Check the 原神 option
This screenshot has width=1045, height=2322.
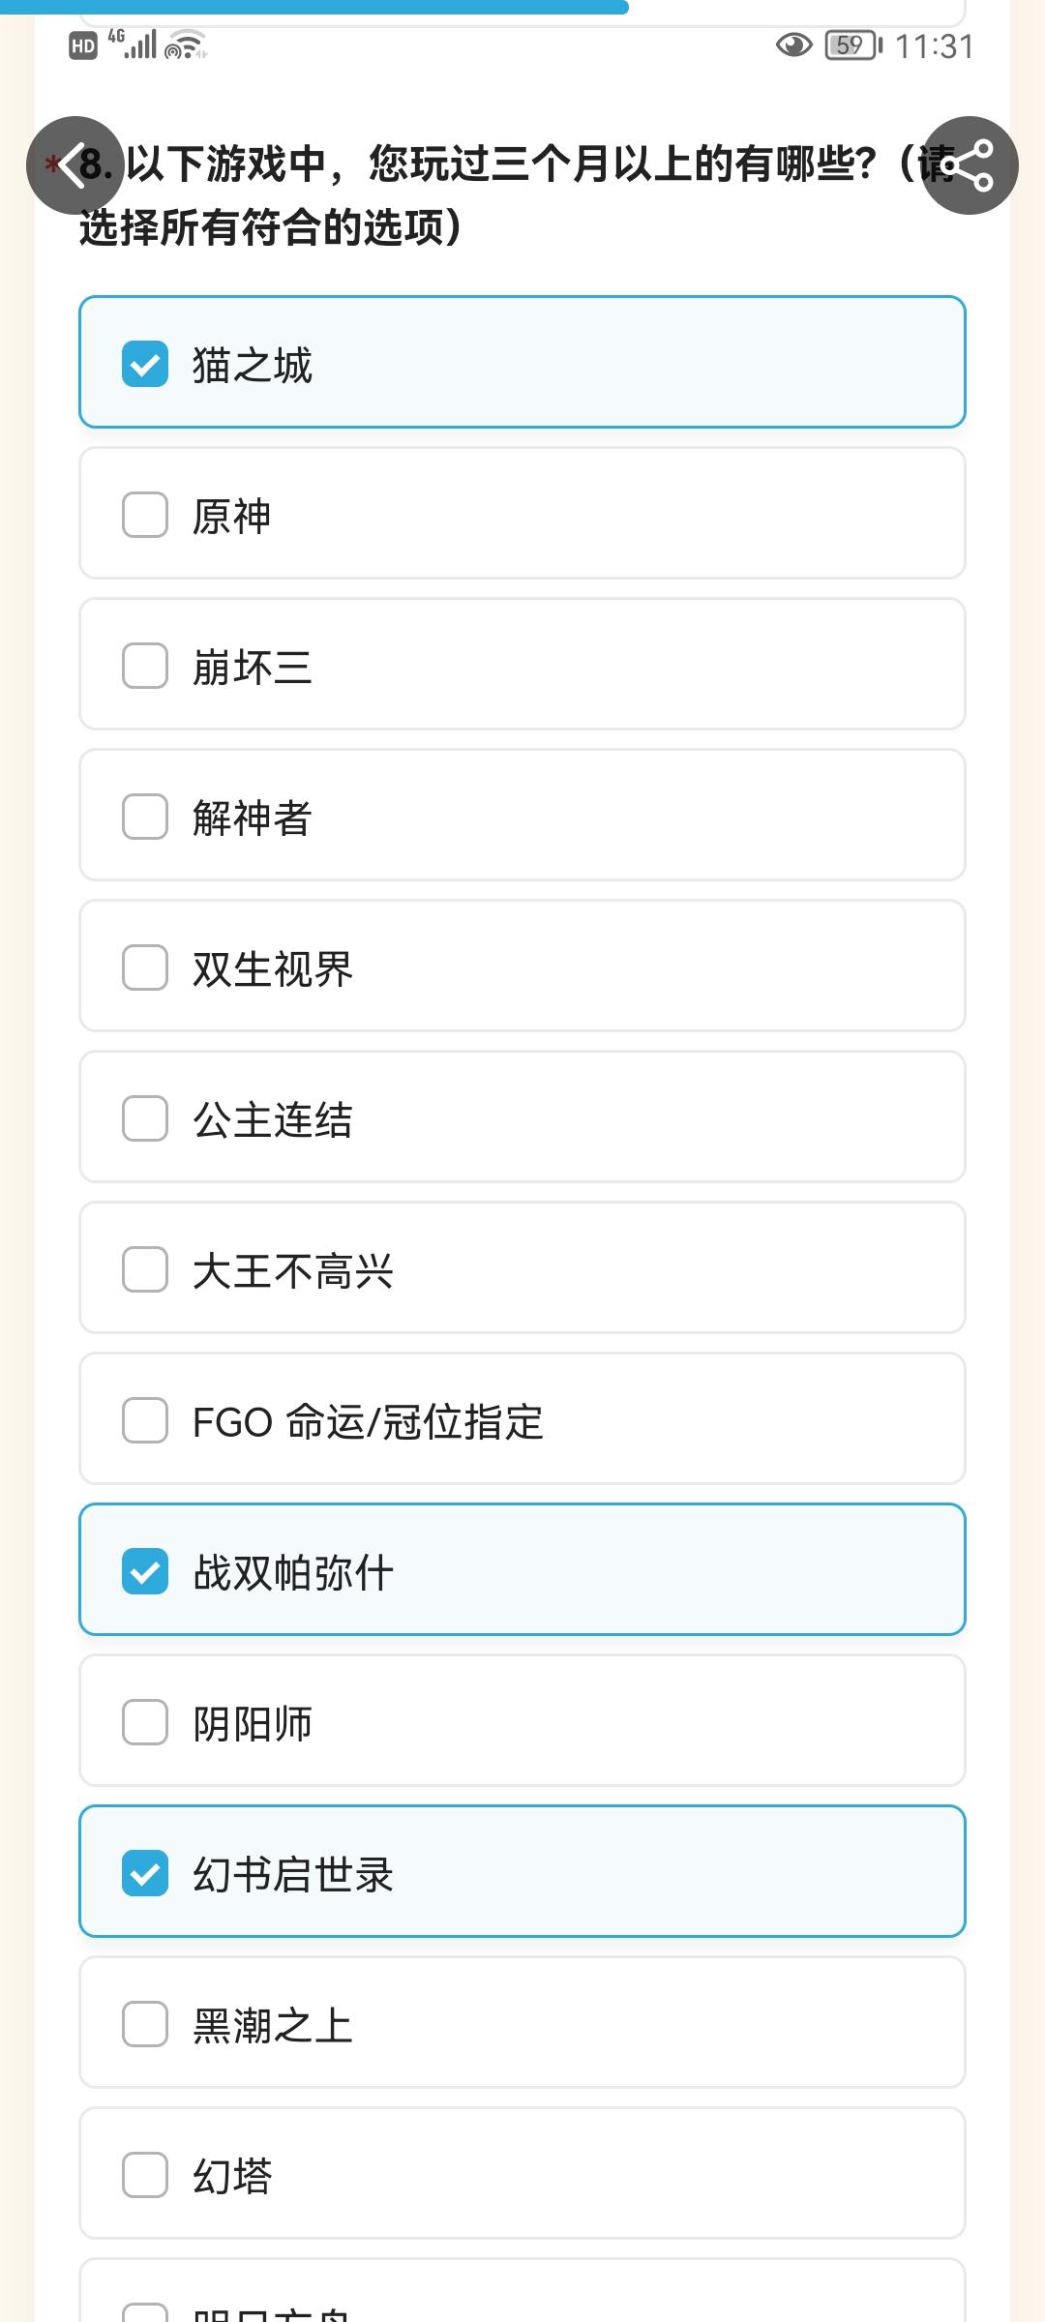[x=145, y=515]
